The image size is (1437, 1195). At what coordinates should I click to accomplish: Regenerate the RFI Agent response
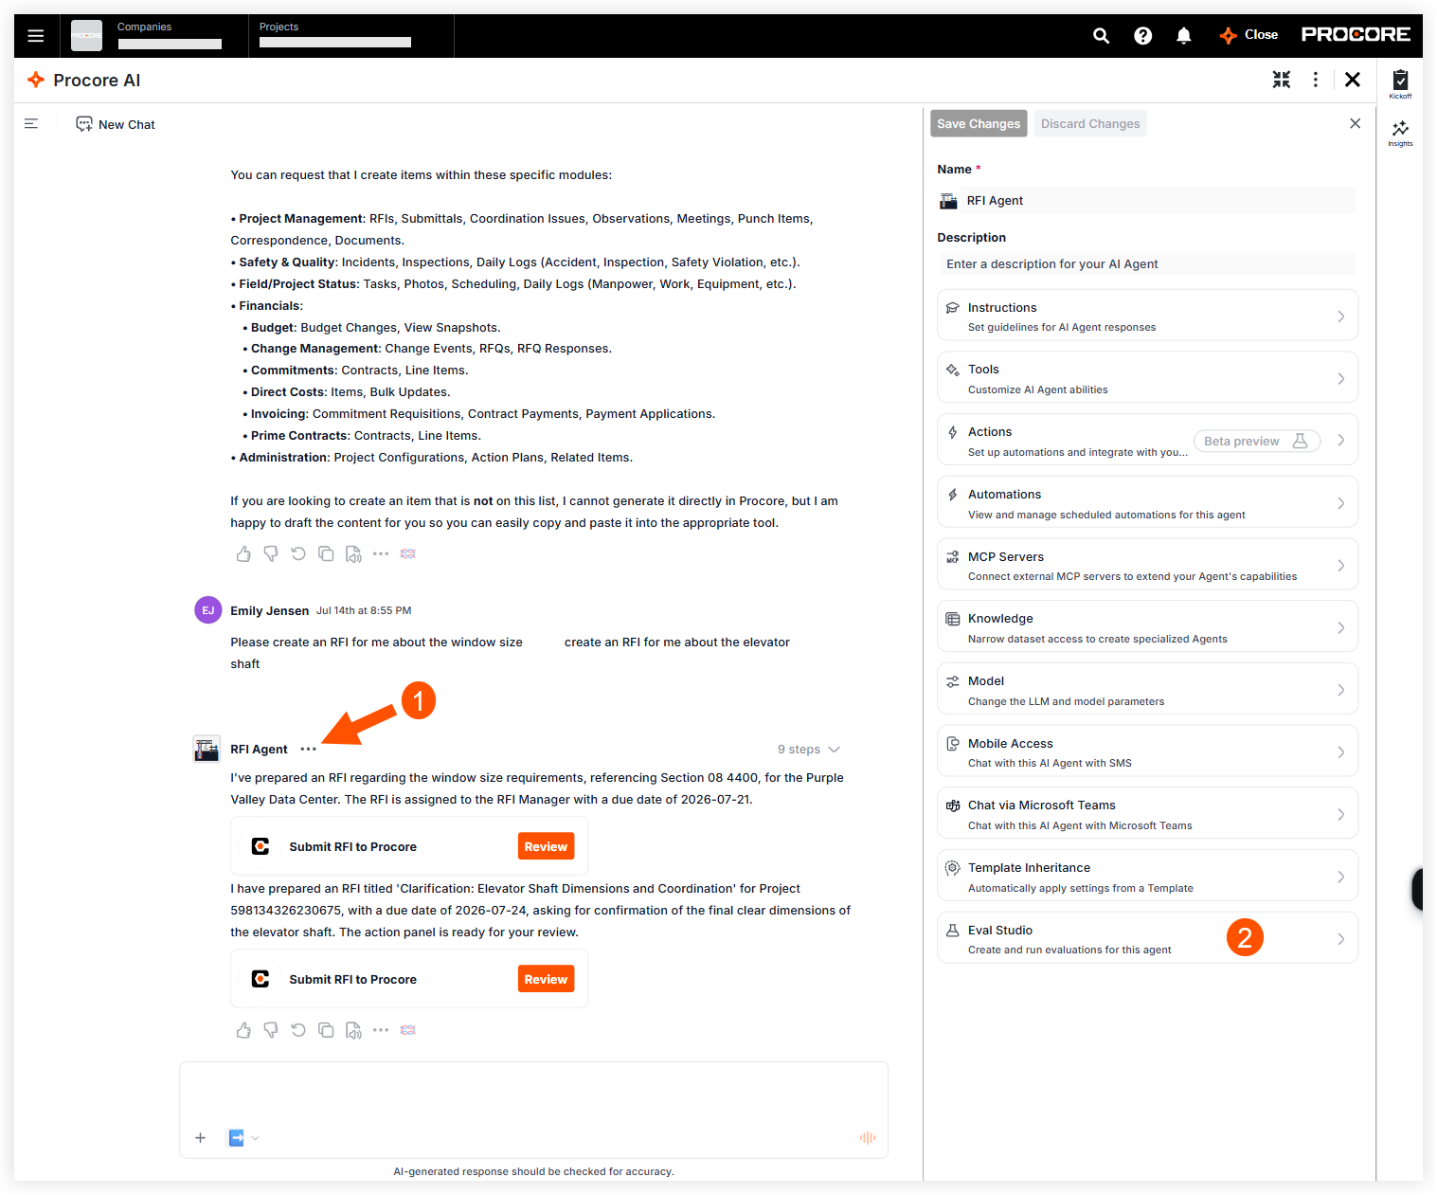pos(298,1030)
